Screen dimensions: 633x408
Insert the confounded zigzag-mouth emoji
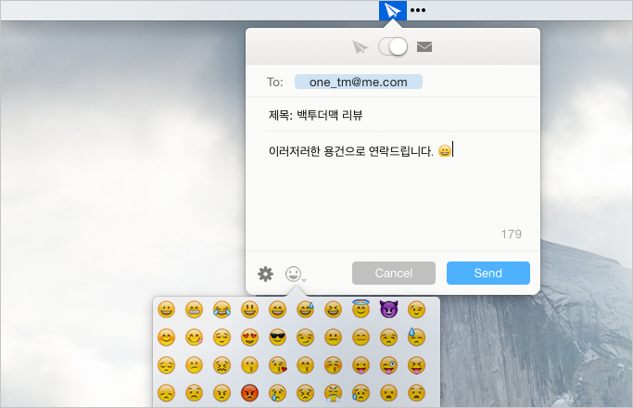point(222,365)
